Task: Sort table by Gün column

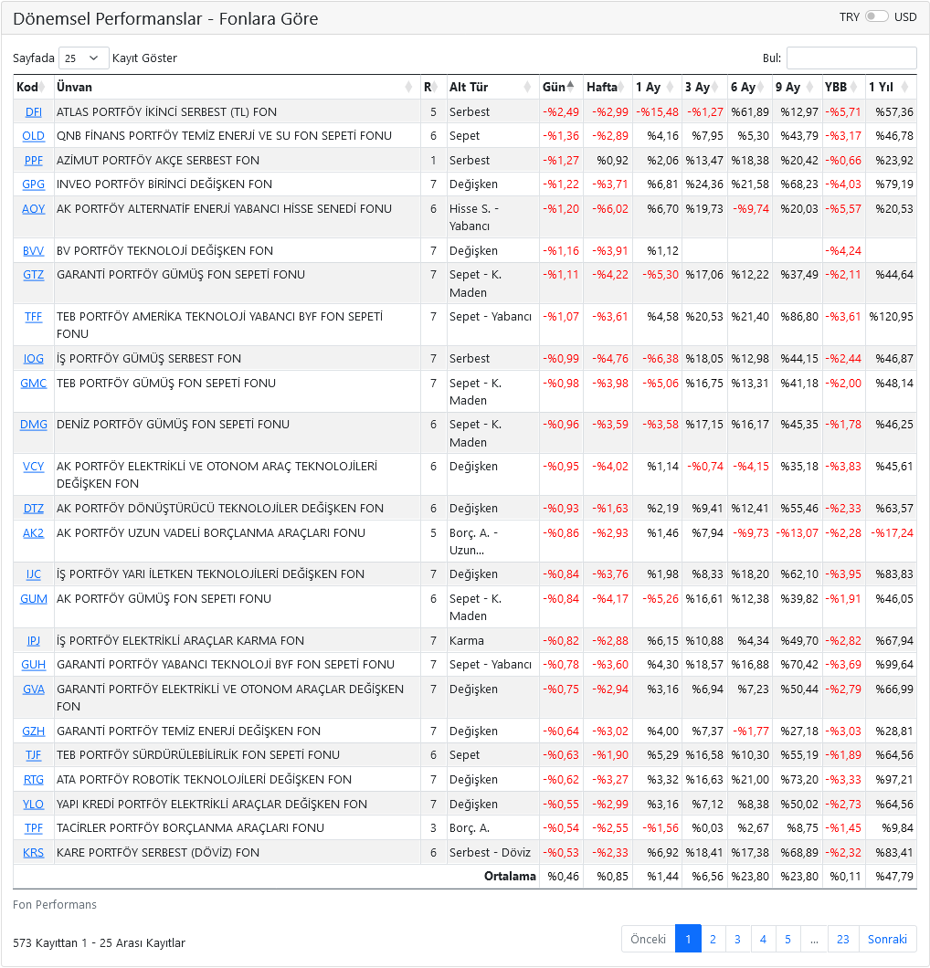Action: 561,87
